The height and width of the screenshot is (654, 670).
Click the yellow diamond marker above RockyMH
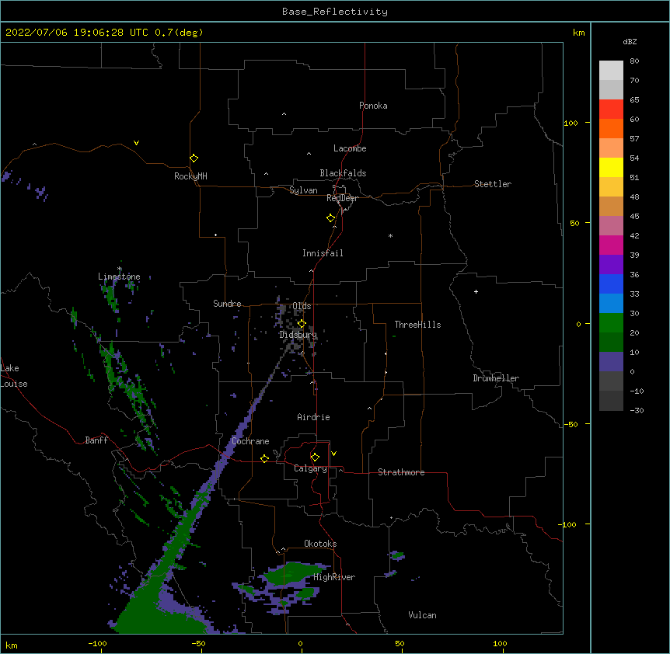tap(194, 158)
